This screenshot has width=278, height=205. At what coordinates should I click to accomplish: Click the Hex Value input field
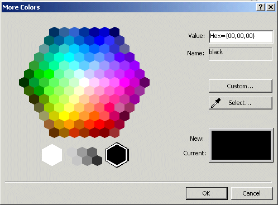tap(241, 36)
